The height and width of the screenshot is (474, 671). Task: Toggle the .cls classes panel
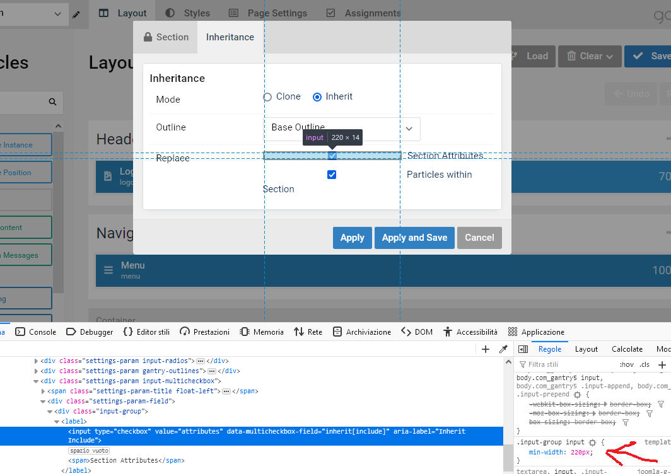point(645,364)
